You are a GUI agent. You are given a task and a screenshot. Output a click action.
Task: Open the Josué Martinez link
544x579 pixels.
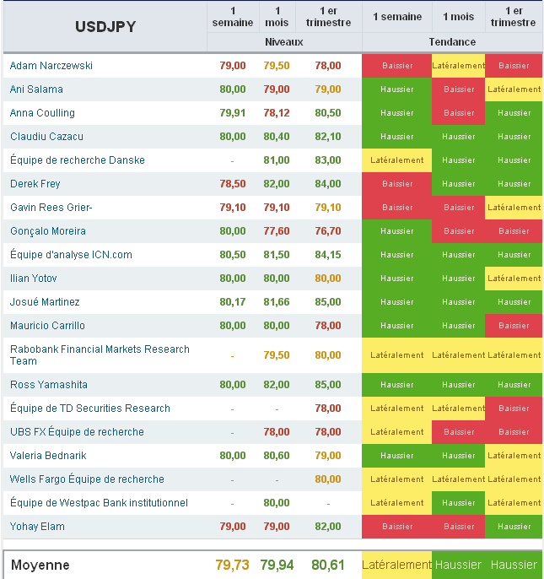point(45,302)
